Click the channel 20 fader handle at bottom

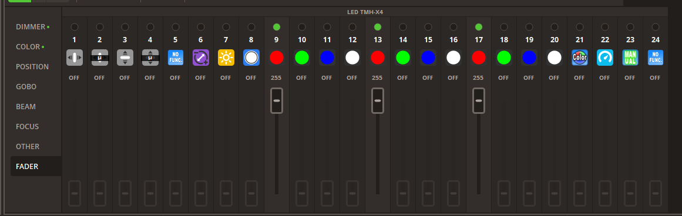coord(554,193)
